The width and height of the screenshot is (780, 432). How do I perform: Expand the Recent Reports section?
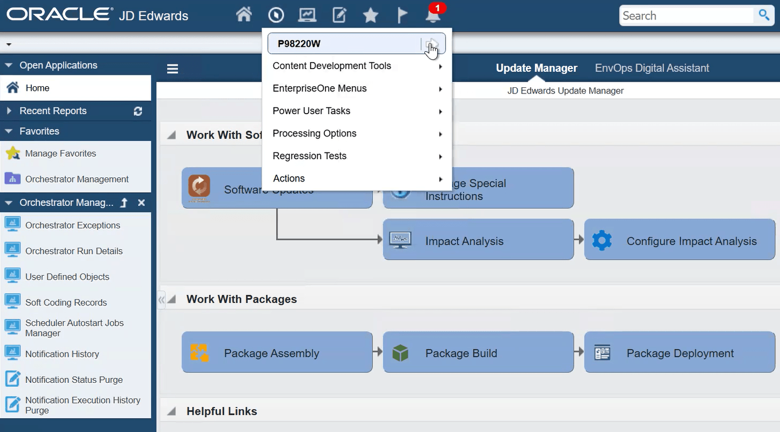pos(9,111)
